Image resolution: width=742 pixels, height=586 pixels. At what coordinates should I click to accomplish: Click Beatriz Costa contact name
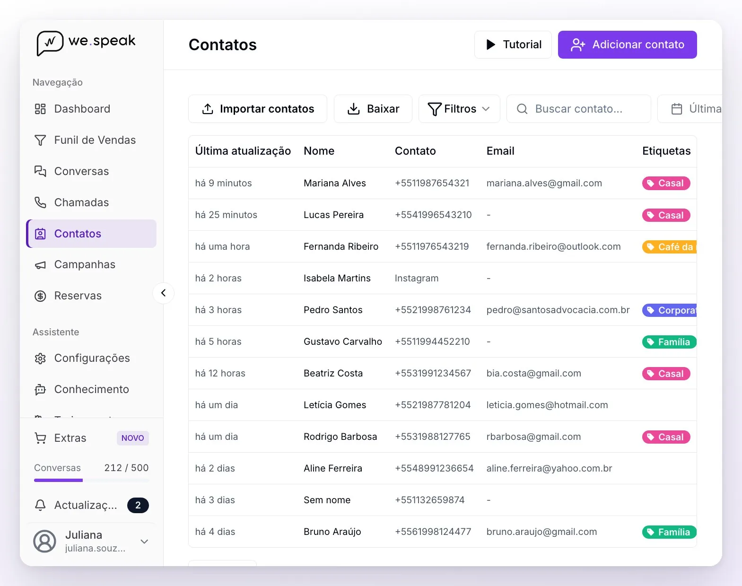(x=333, y=373)
